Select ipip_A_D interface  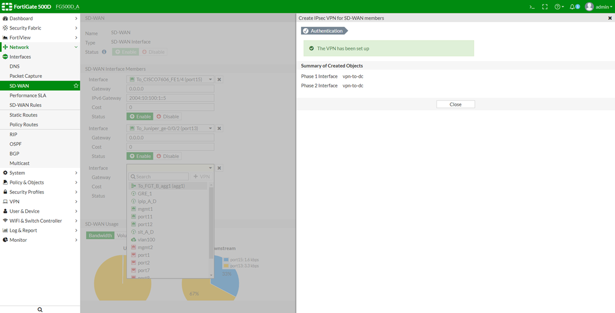(x=168, y=201)
